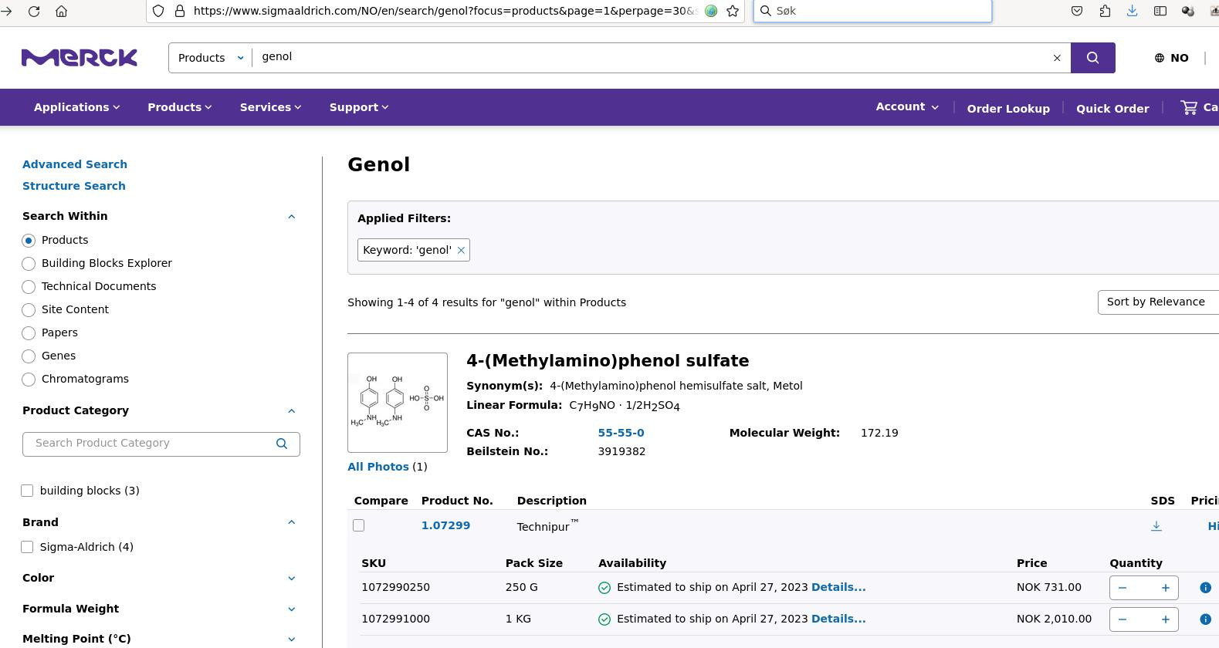The width and height of the screenshot is (1219, 648).
Task: Decrease quantity for 250 G pack
Action: pyautogui.click(x=1122, y=588)
